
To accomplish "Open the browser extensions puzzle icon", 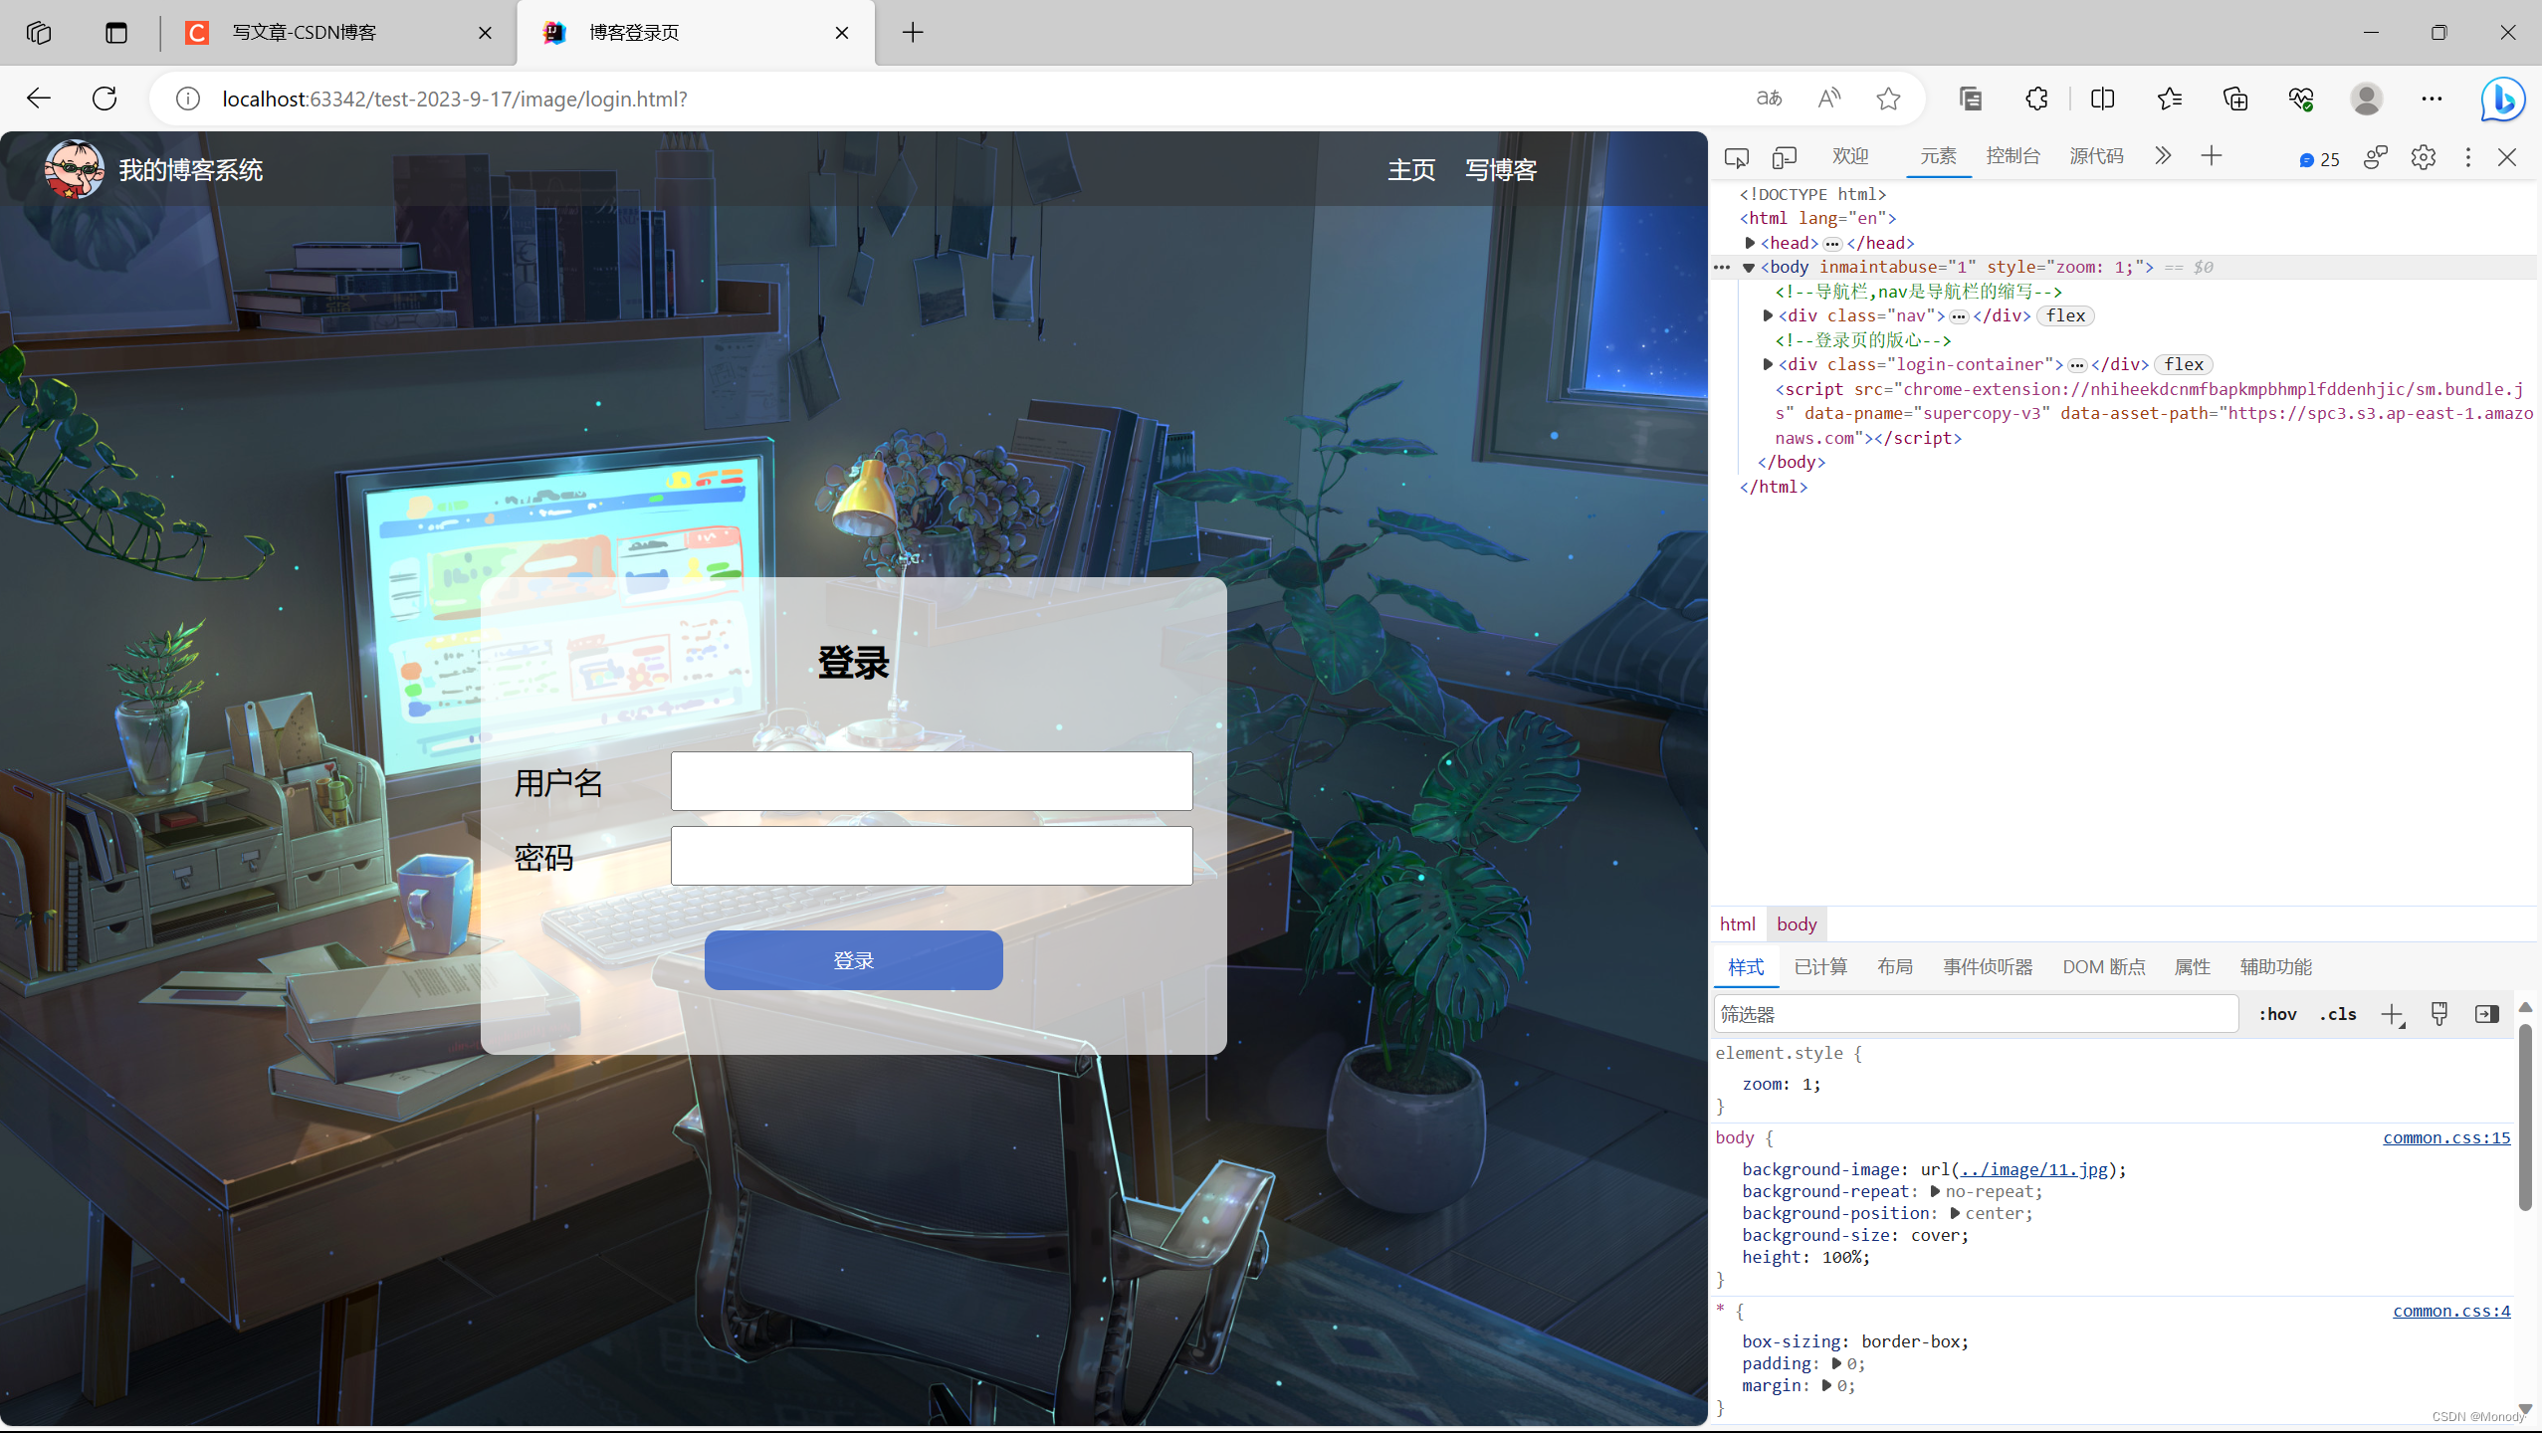I will [2036, 99].
